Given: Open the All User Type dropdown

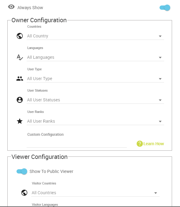Looking at the screenshot, I should pos(95,79).
